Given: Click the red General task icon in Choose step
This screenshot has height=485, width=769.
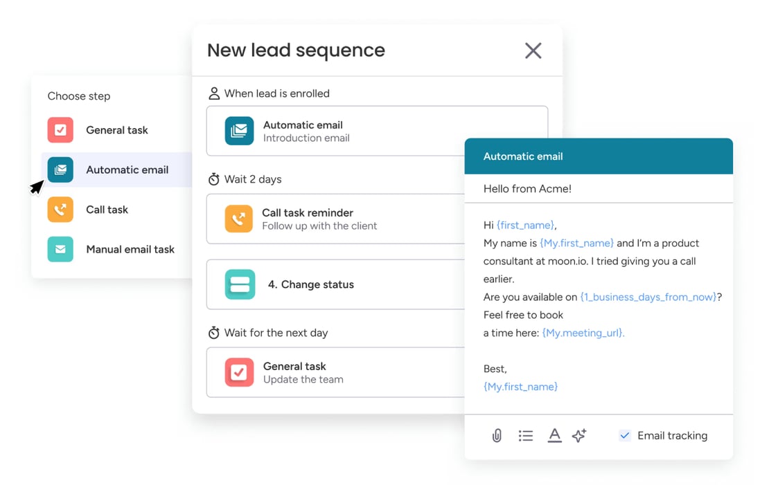Looking at the screenshot, I should pos(60,130).
